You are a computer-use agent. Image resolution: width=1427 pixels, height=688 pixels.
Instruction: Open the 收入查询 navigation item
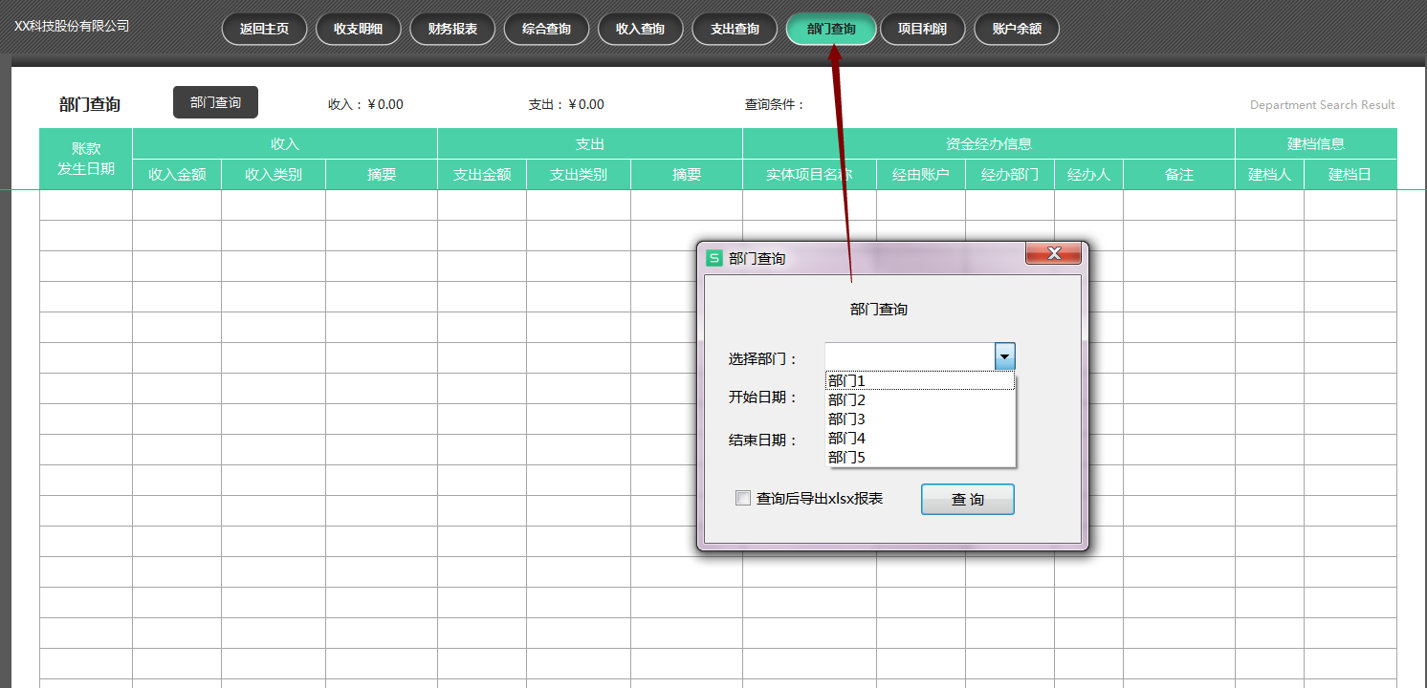(640, 29)
